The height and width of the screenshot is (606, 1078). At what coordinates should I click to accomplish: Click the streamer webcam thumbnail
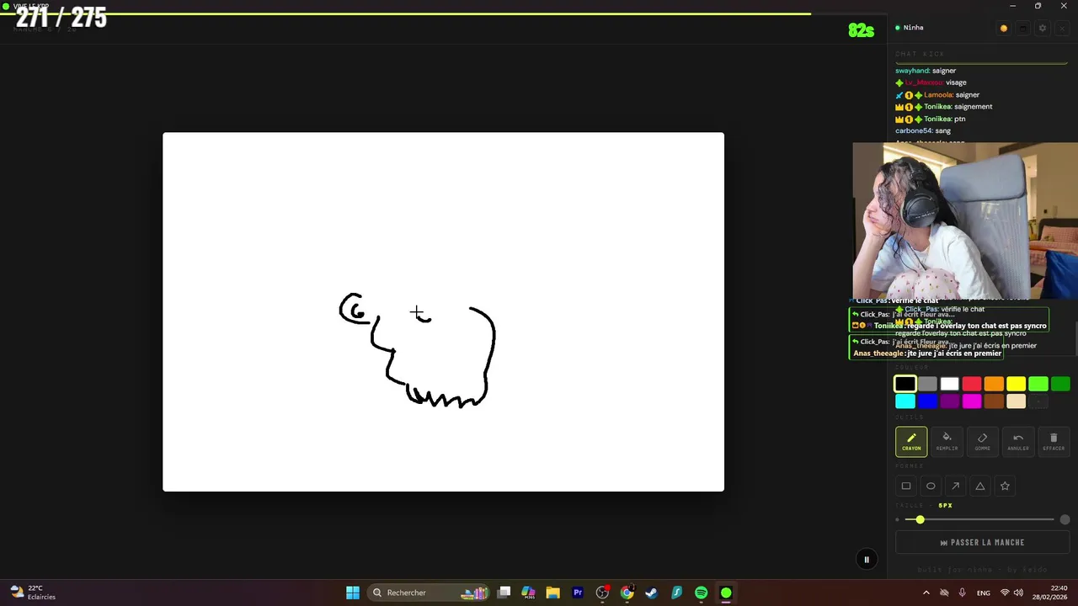click(x=965, y=221)
